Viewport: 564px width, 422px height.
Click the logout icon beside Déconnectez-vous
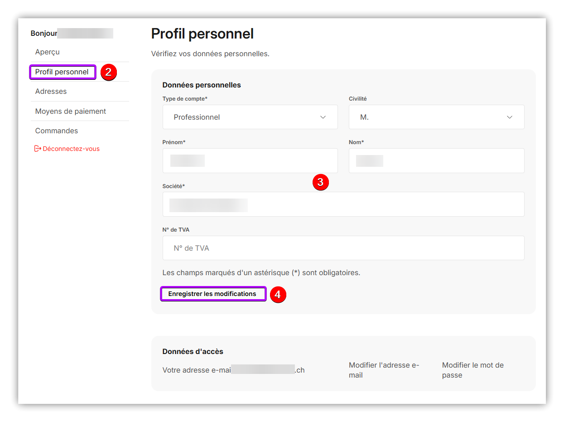pos(38,149)
